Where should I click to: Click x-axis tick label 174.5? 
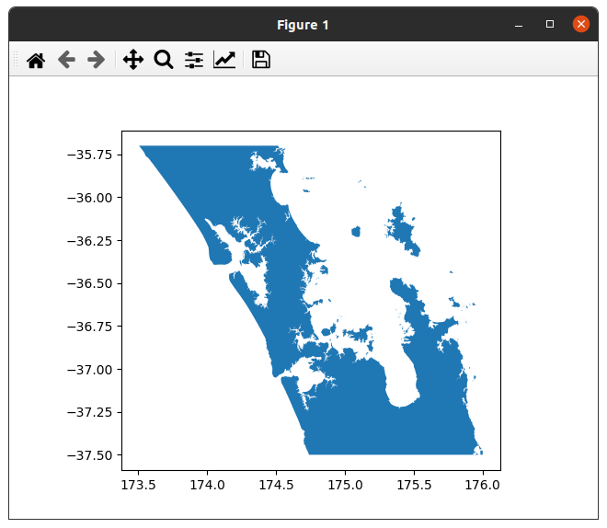coord(276,485)
